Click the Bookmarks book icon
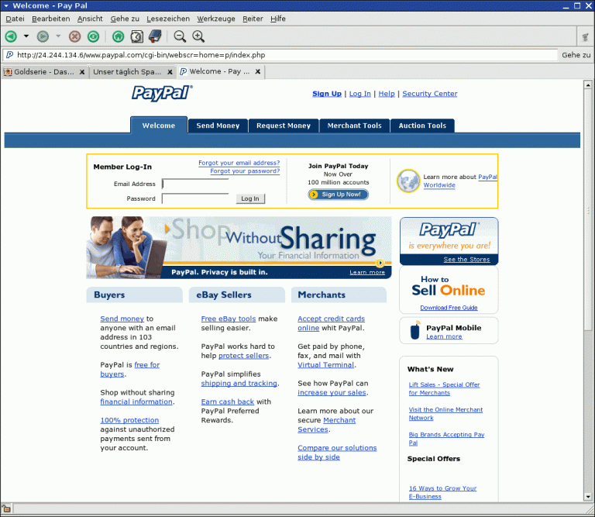Screen dimensions: 595x517 [x=155, y=36]
